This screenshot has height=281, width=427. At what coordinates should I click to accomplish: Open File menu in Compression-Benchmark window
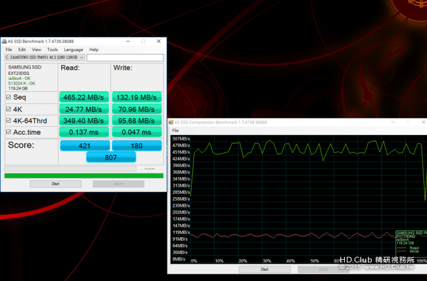175,130
